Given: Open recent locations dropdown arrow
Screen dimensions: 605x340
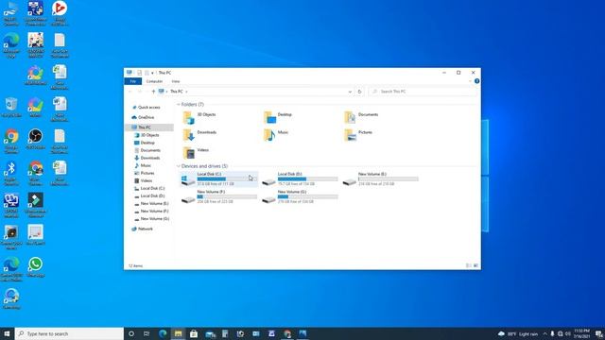Looking at the screenshot, I should coord(147,92).
